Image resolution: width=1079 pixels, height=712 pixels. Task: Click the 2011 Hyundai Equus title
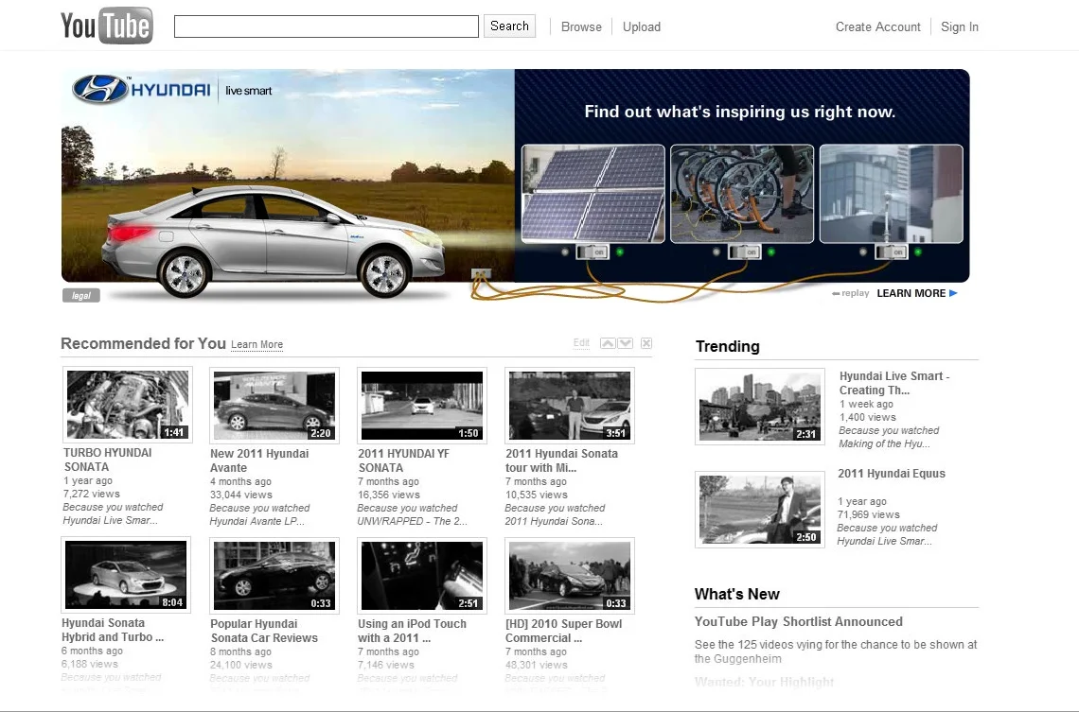(x=892, y=474)
